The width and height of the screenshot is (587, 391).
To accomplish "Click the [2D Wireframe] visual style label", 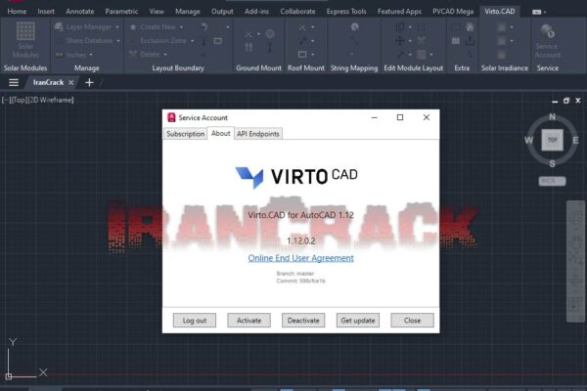I will [50, 100].
